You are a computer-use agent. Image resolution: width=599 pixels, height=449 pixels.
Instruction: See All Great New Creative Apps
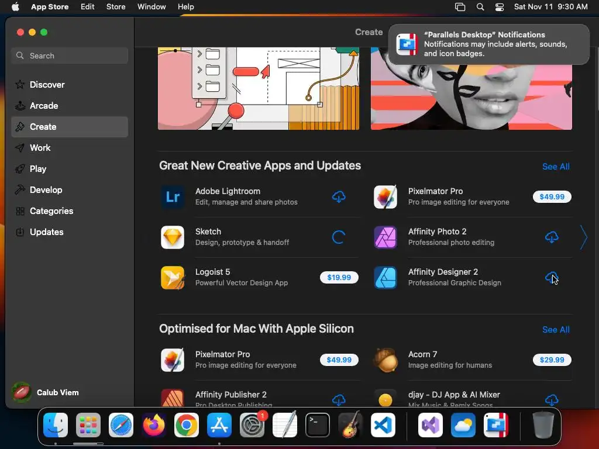tap(556, 167)
